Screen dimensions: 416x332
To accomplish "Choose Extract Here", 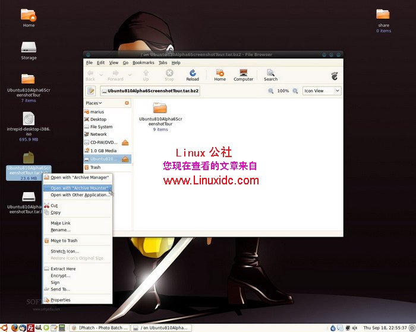I will pyautogui.click(x=77, y=269).
